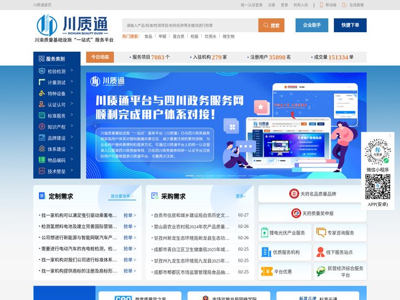
Task: Click the WeChat mini-program QR code
Action: (x=378, y=152)
